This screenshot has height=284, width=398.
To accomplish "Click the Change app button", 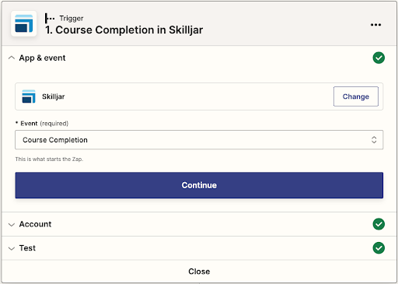I will tap(356, 96).
